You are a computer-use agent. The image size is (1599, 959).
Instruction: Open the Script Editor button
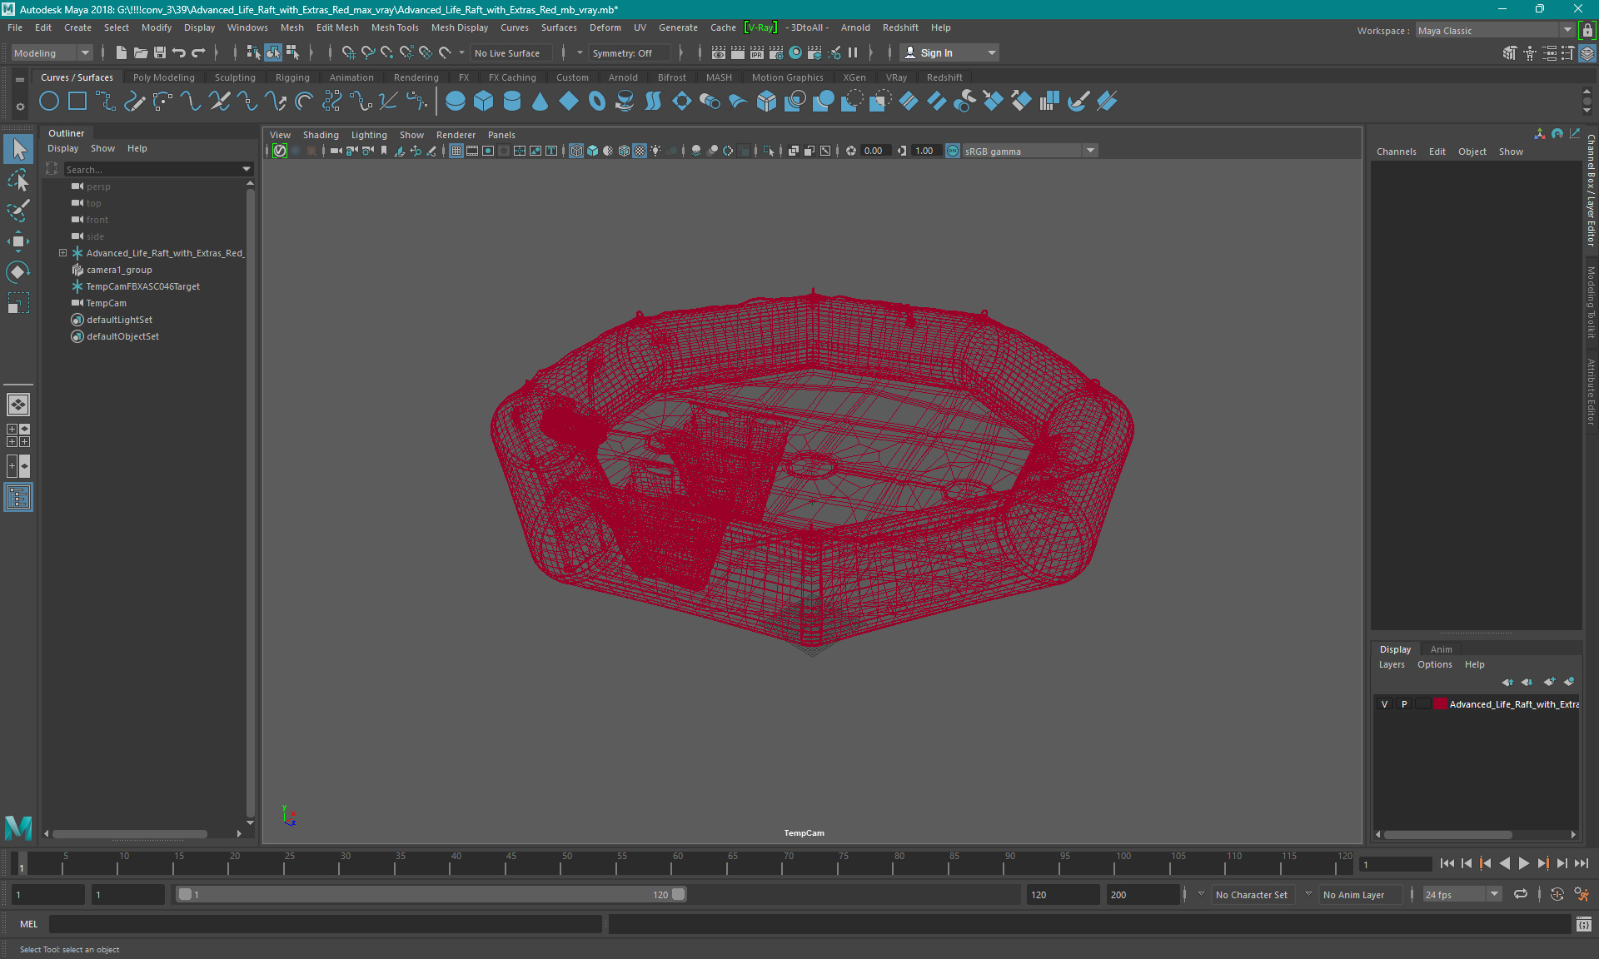[x=1584, y=924]
